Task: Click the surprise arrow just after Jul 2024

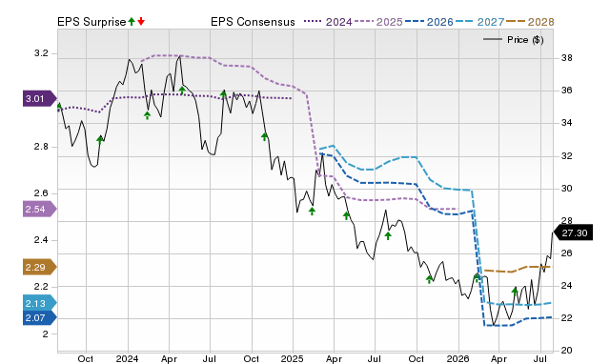Action: click(223, 93)
